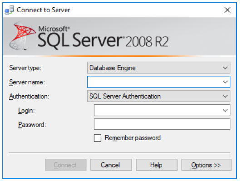Open the Authentication combo box showing SQL Server Authentication
Image resolution: width=242 pixels, height=181 pixels.
pyautogui.click(x=158, y=96)
